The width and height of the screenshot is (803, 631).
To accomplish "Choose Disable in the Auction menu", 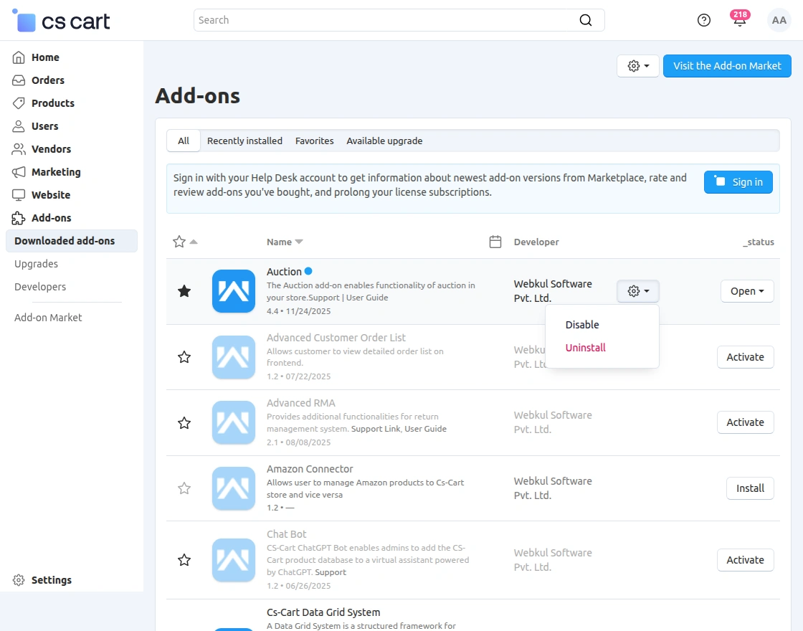I will (x=581, y=325).
